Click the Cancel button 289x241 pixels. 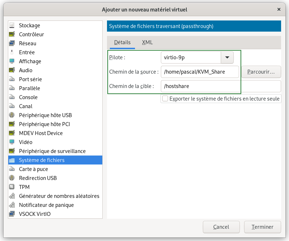tap(221, 227)
